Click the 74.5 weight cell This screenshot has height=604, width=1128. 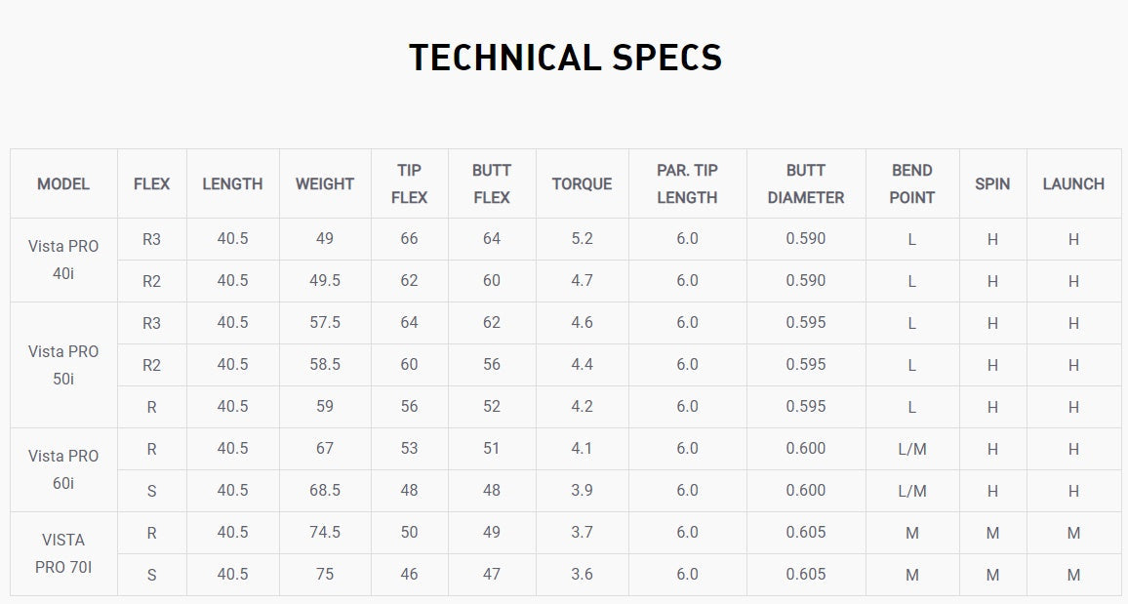coord(325,533)
